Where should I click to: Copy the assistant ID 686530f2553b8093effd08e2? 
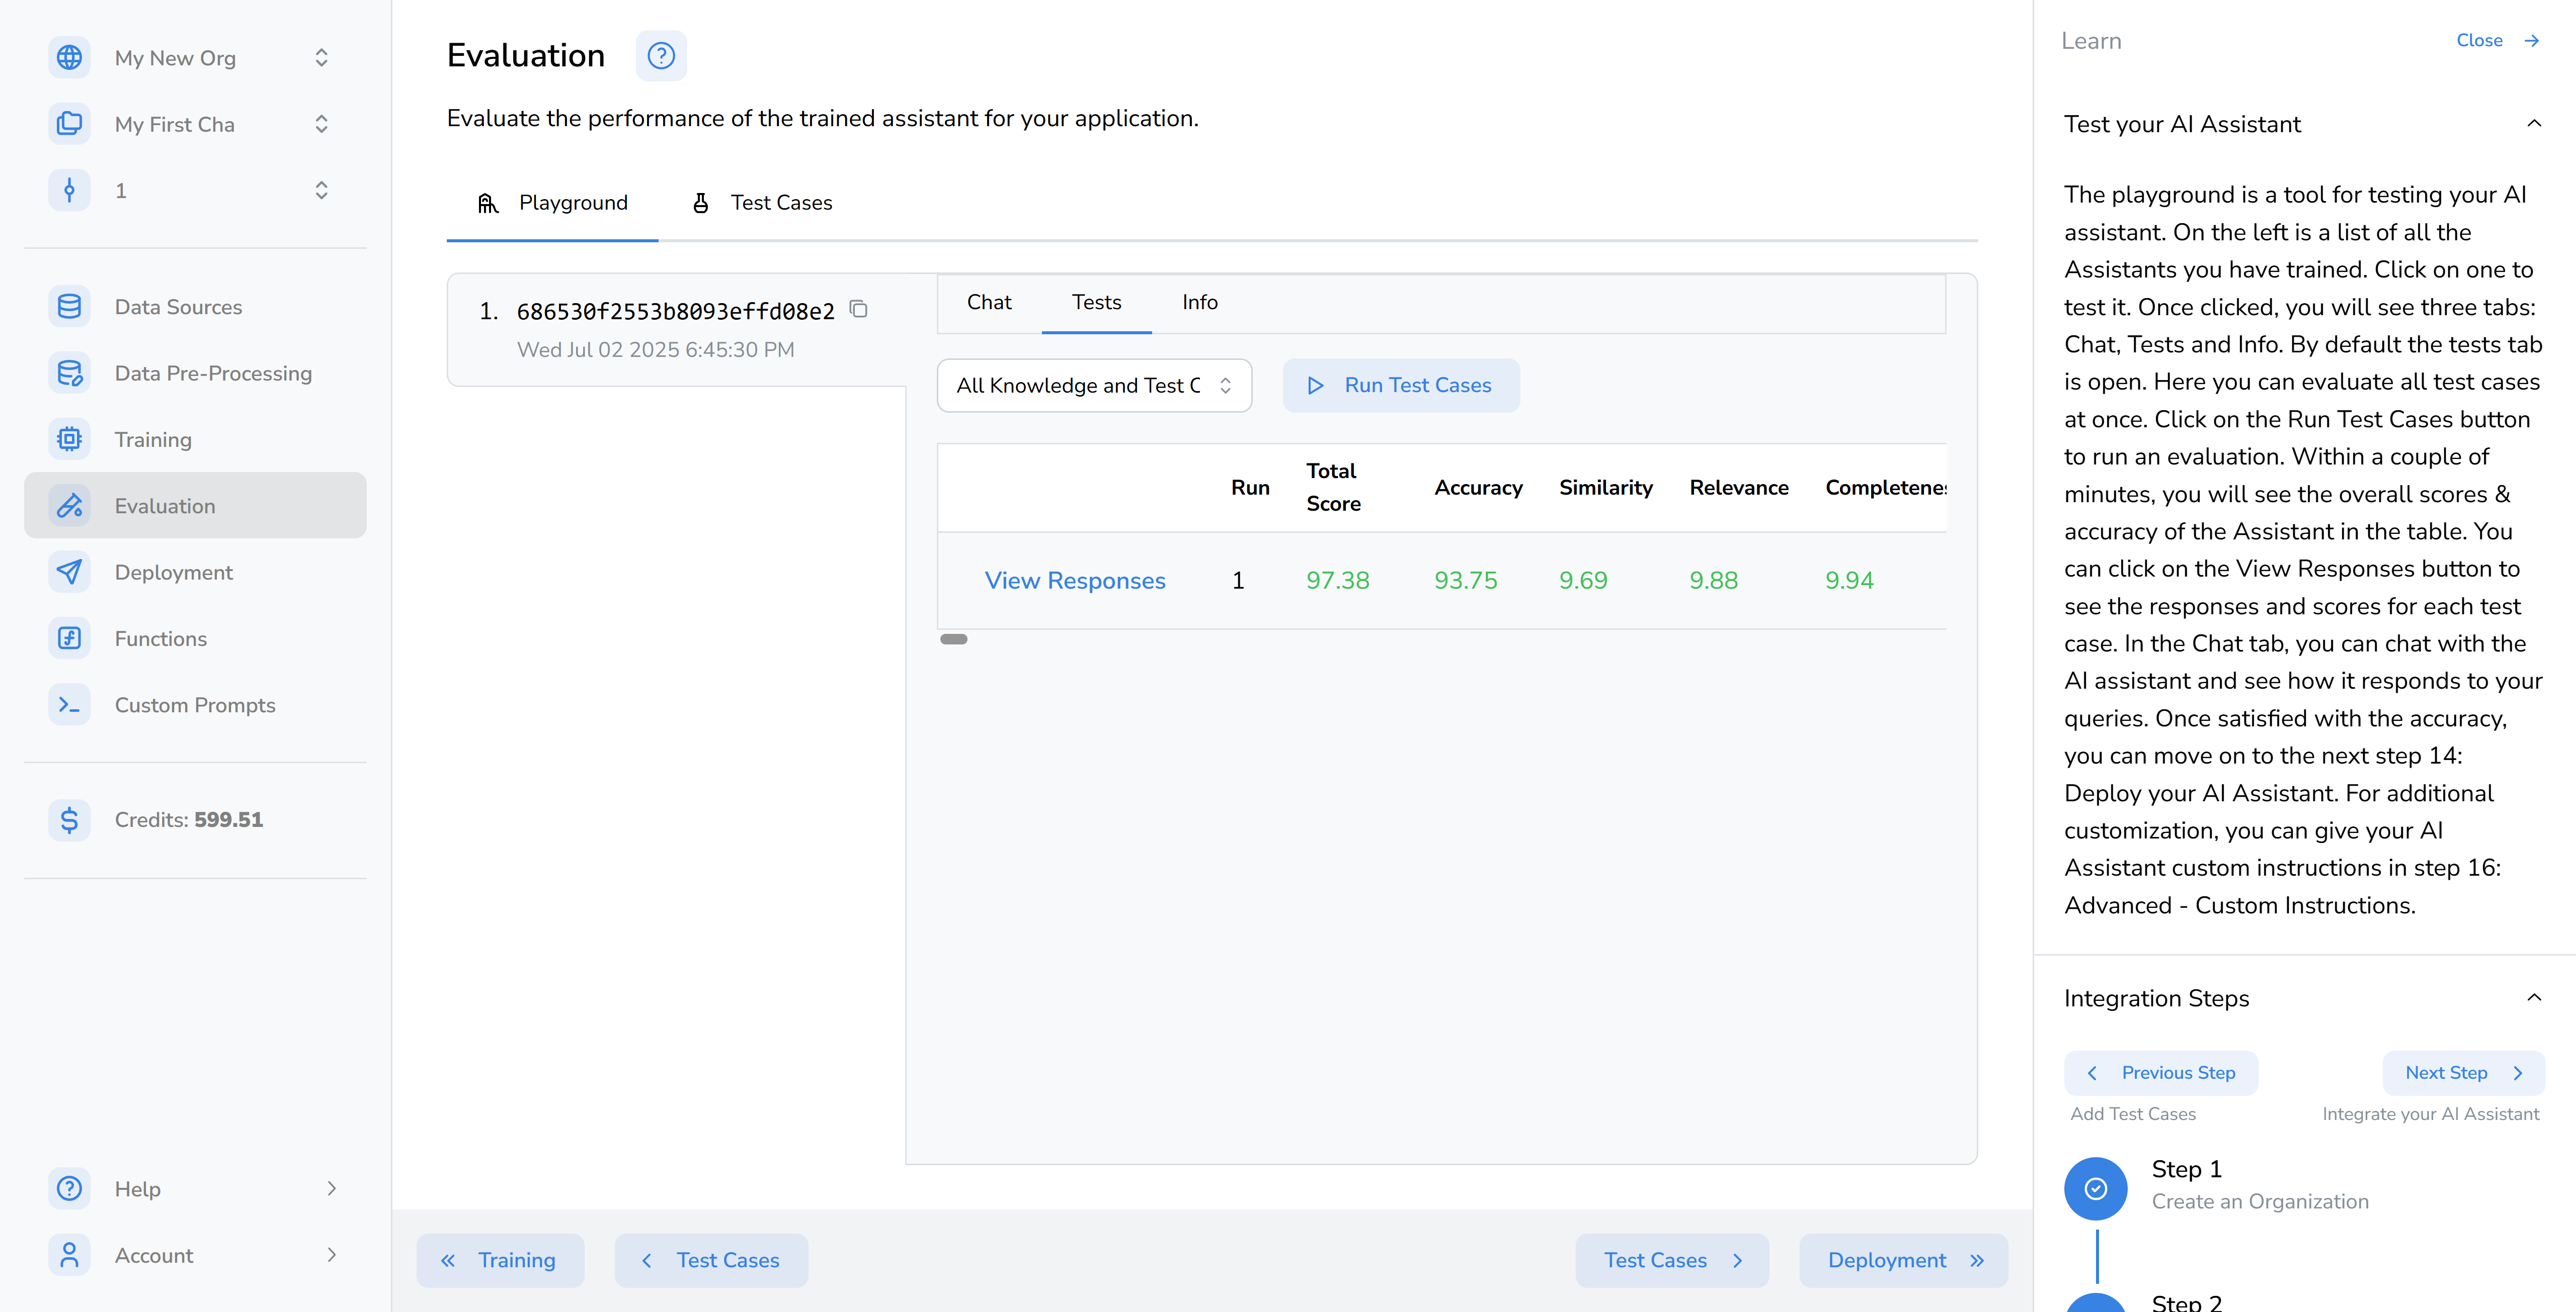click(x=859, y=310)
